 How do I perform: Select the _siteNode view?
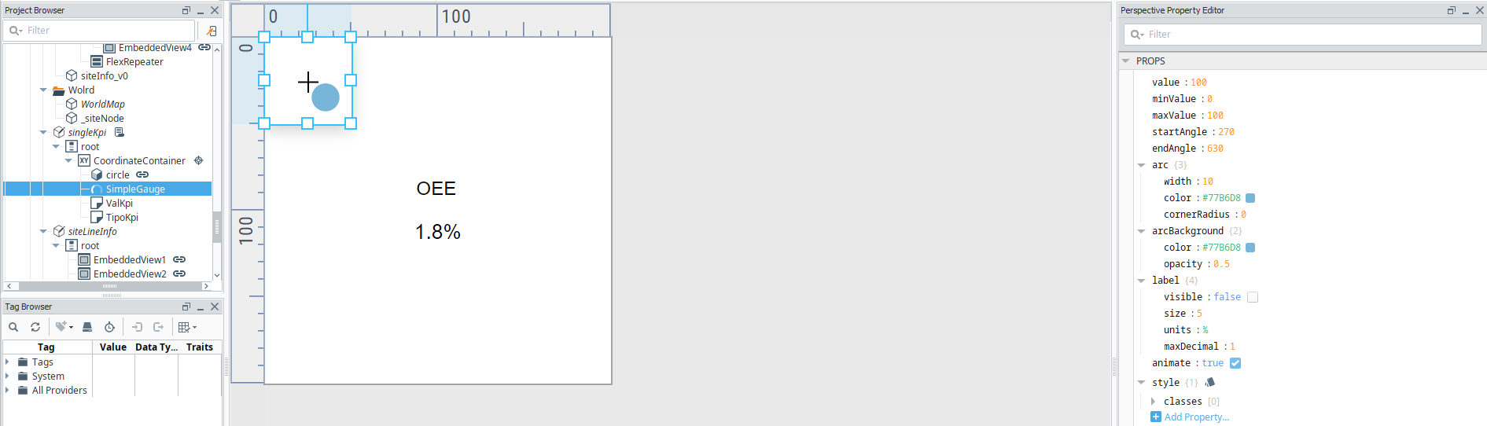(102, 119)
